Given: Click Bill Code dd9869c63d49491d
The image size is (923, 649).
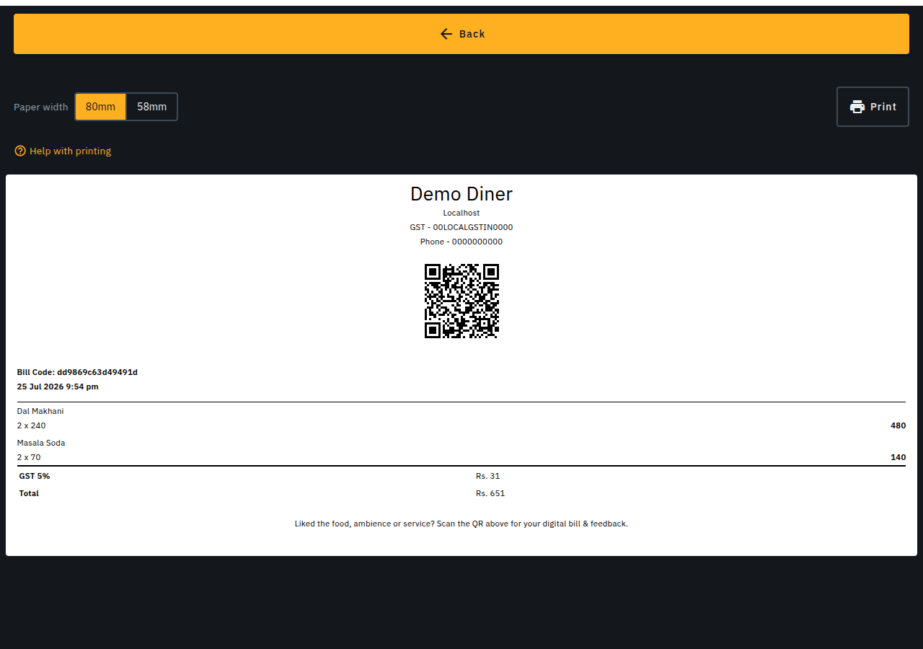Looking at the screenshot, I should [77, 372].
